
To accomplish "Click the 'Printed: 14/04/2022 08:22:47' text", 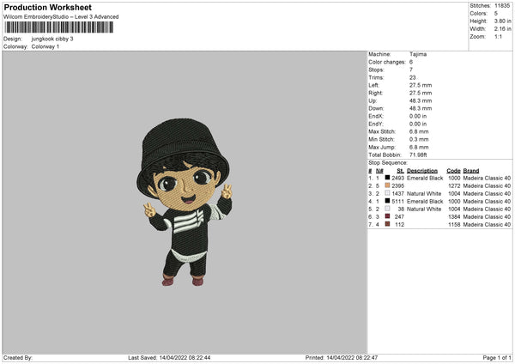I will 342,358.
